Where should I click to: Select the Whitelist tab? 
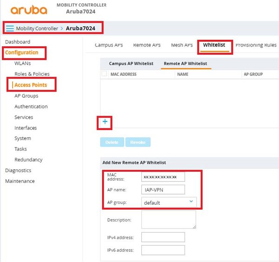pos(214,45)
